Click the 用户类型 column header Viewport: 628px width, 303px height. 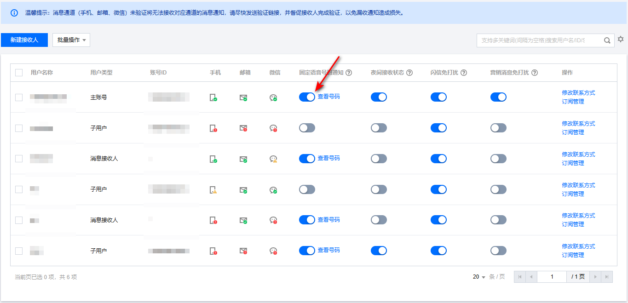pos(101,73)
